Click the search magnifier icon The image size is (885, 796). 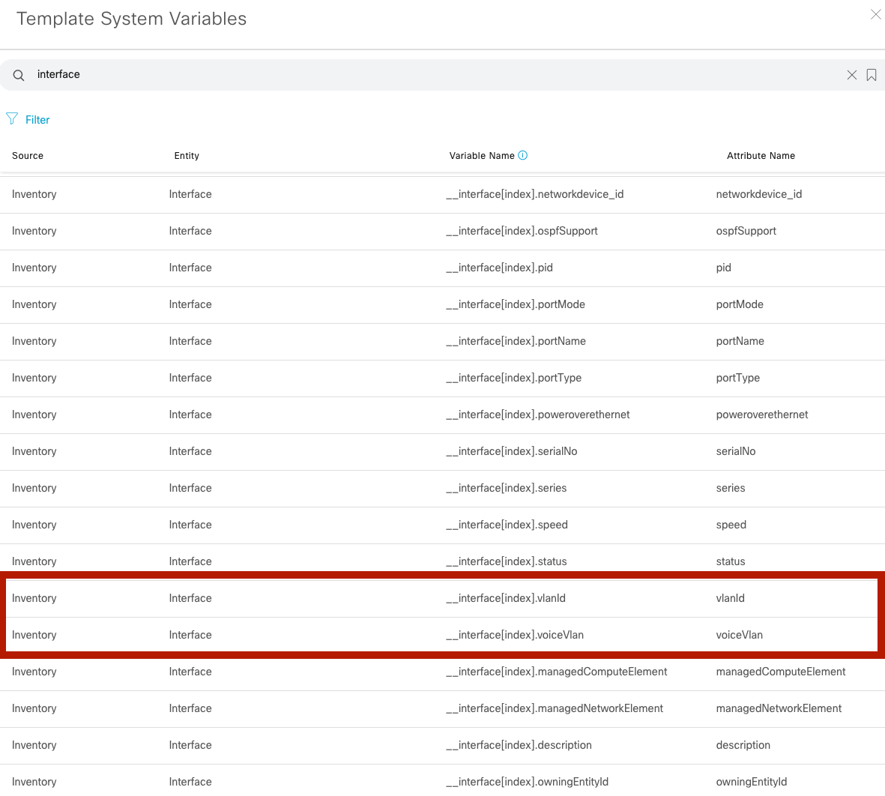[19, 75]
